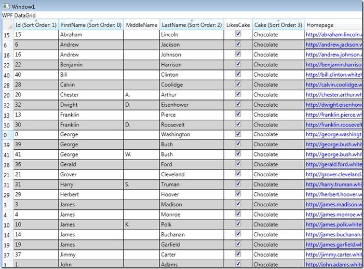The width and height of the screenshot is (364, 269).
Task: Open the andrew.jackson homepage link
Action: (334, 45)
